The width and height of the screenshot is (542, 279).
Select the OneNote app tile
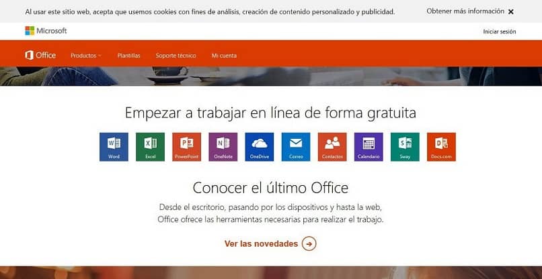tap(223, 147)
